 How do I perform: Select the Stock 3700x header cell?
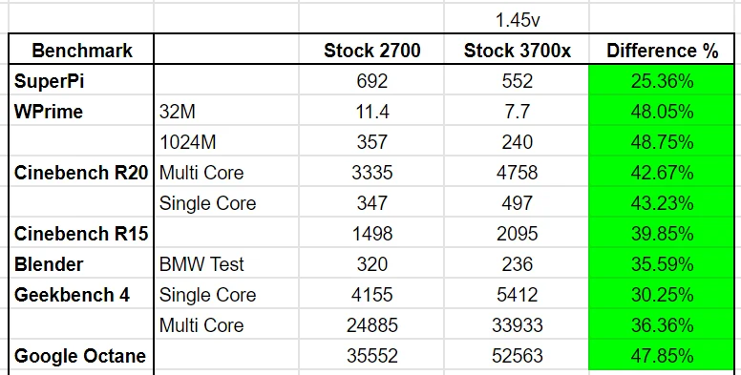[517, 50]
